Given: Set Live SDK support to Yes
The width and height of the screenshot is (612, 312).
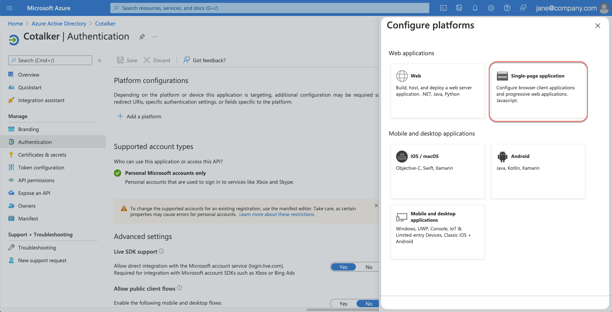Looking at the screenshot, I should (343, 267).
